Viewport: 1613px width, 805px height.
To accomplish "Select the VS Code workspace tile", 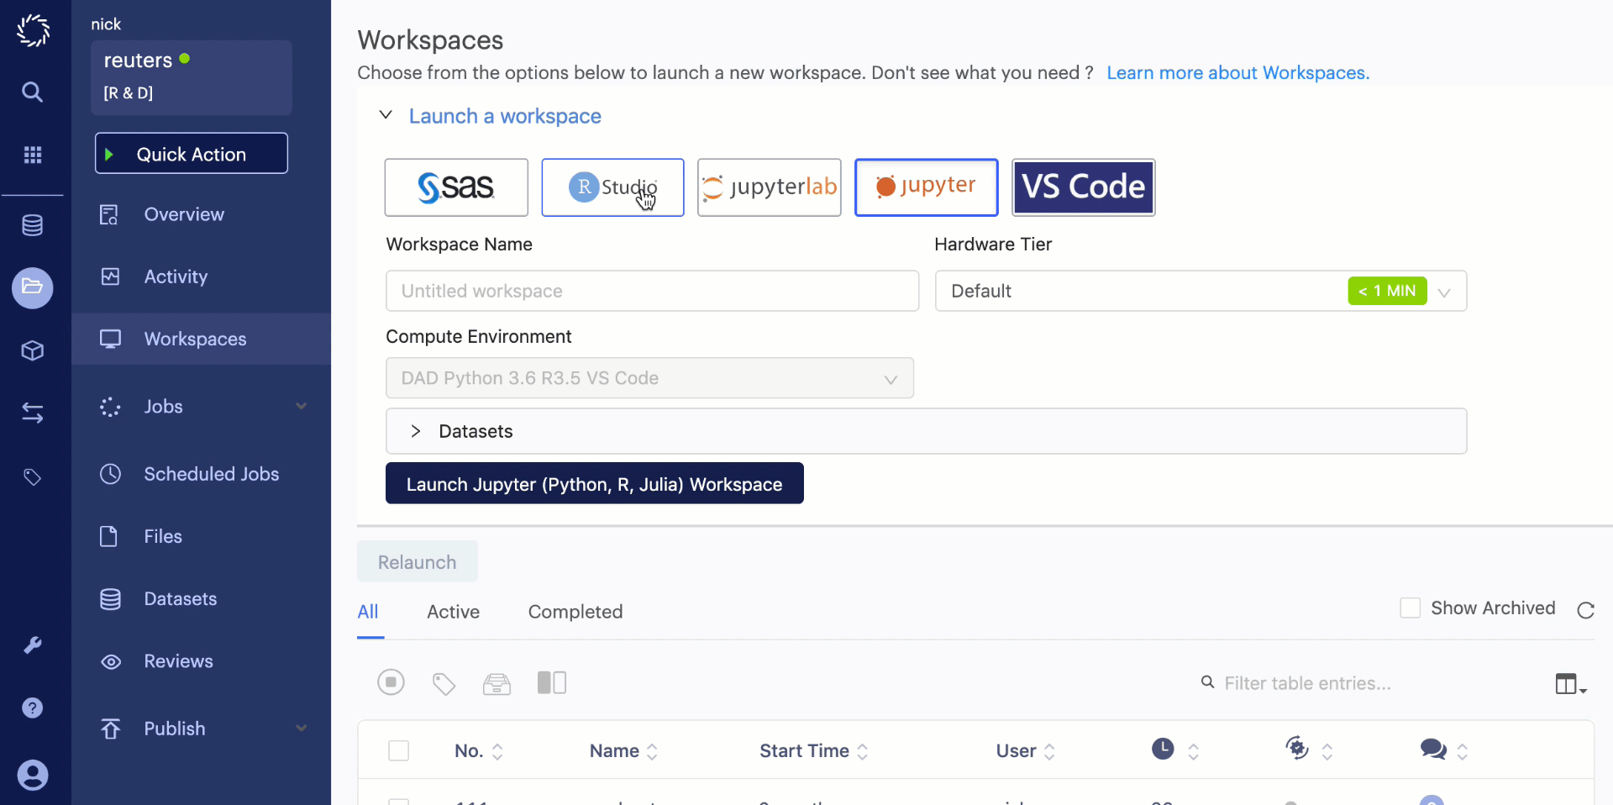I will coord(1084,187).
